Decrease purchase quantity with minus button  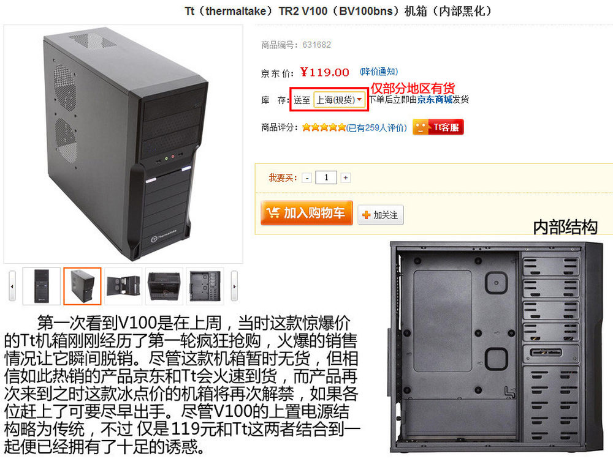coord(307,178)
